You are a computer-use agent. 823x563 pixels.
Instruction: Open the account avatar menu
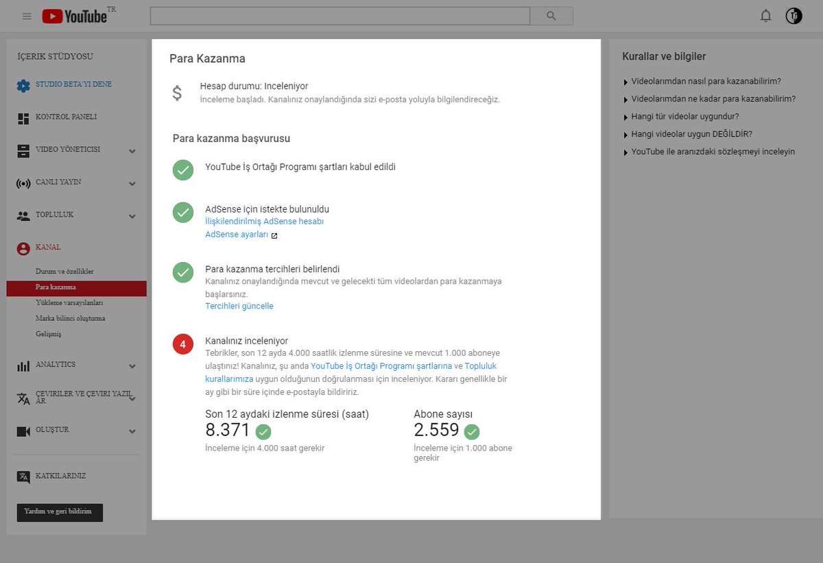point(794,16)
